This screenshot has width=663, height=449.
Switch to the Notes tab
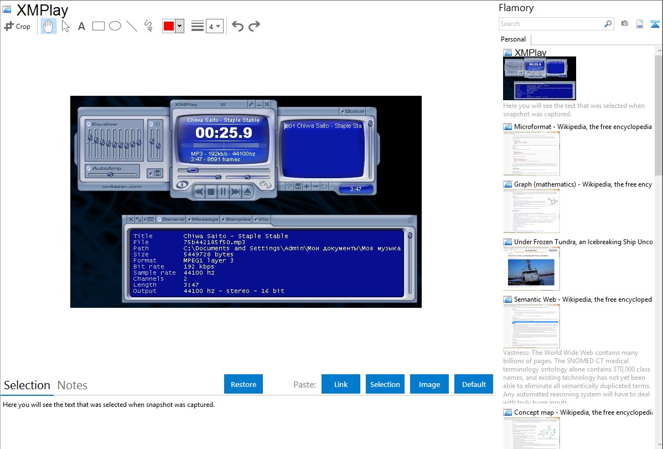coord(72,385)
